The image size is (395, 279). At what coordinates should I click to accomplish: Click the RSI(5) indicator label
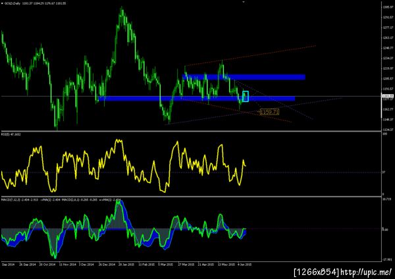tap(11, 134)
